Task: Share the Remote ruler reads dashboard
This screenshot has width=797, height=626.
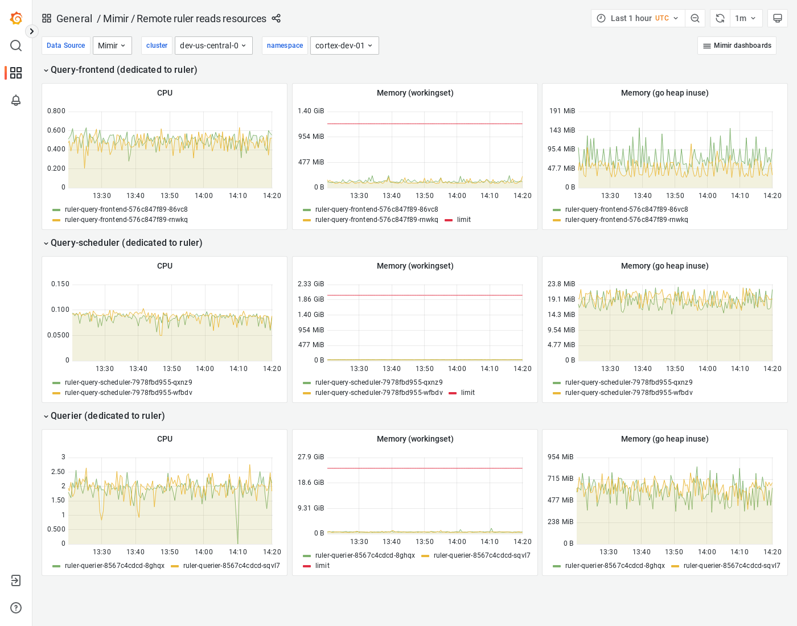Action: click(276, 18)
